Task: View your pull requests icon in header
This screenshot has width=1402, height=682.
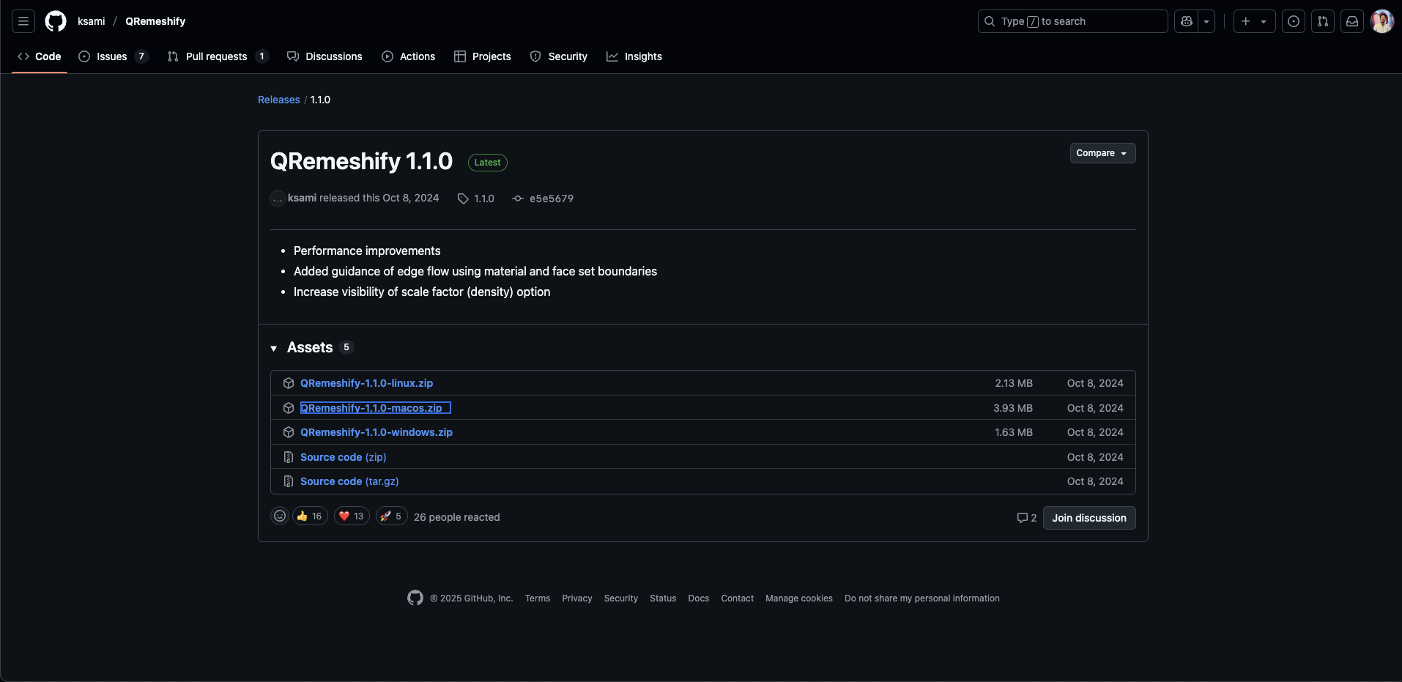Action: point(1323,21)
